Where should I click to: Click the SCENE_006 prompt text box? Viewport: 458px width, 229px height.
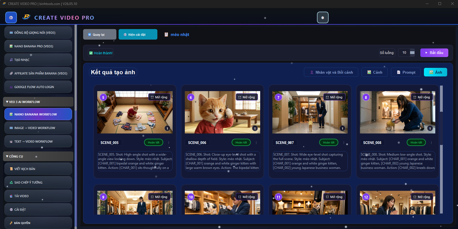coord(222,161)
